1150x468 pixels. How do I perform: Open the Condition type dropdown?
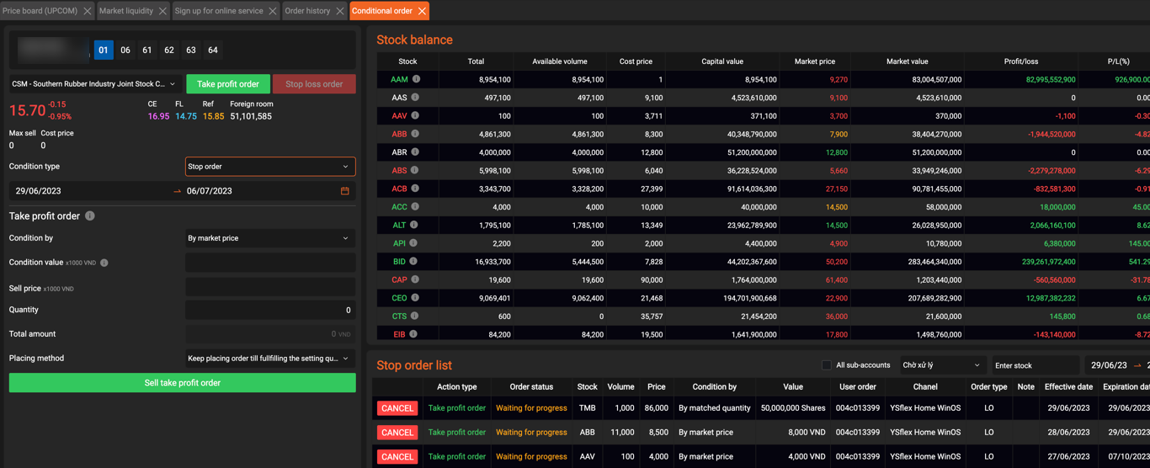pos(269,167)
